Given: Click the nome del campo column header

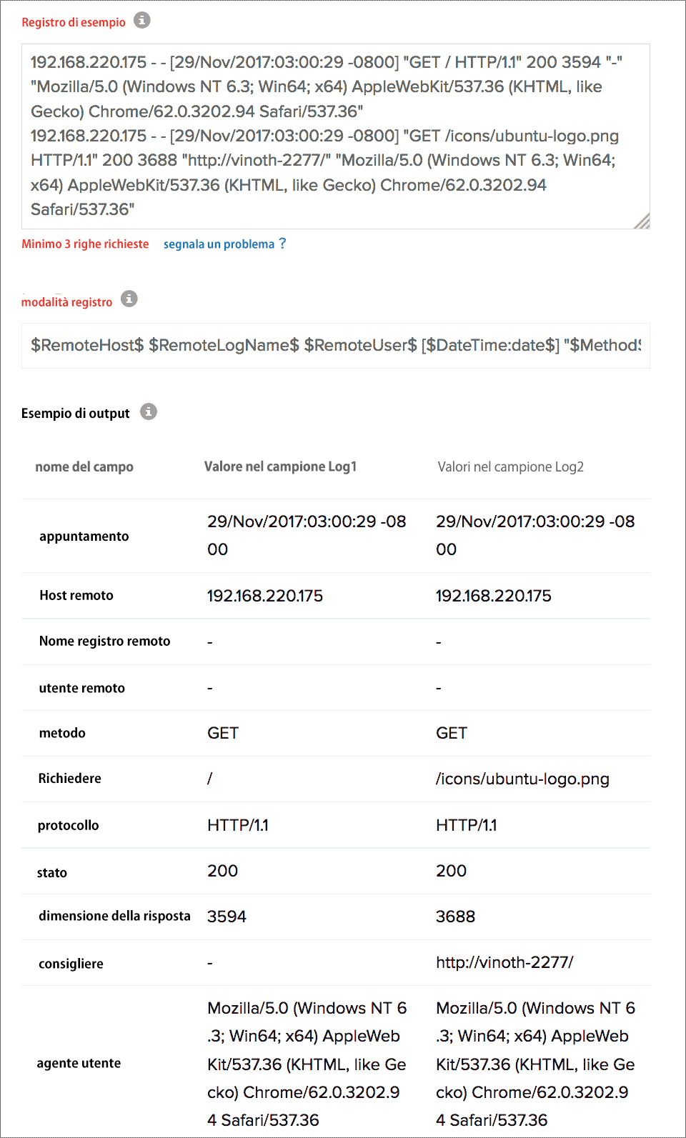Looking at the screenshot, I should tap(84, 467).
